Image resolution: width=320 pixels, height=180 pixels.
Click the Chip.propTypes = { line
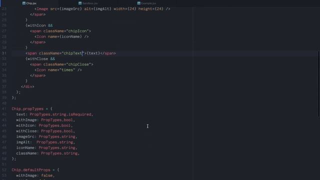pyautogui.click(x=32, y=109)
